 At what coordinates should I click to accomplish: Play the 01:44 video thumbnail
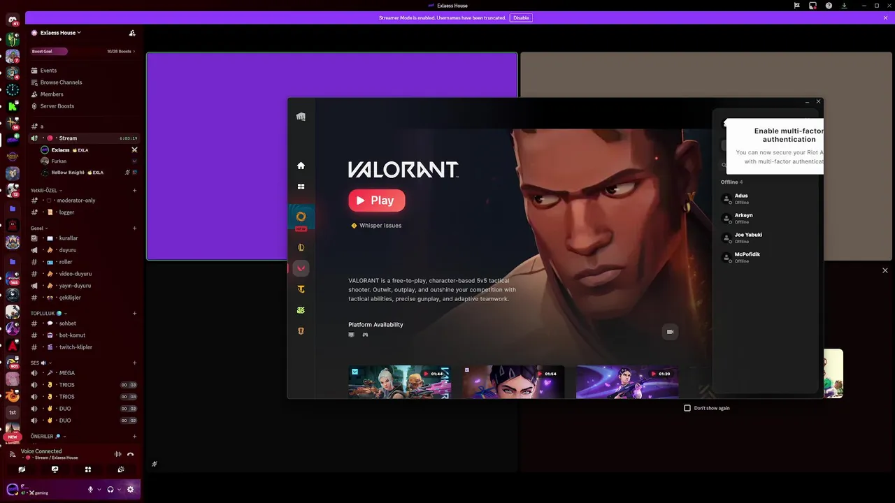coord(400,382)
